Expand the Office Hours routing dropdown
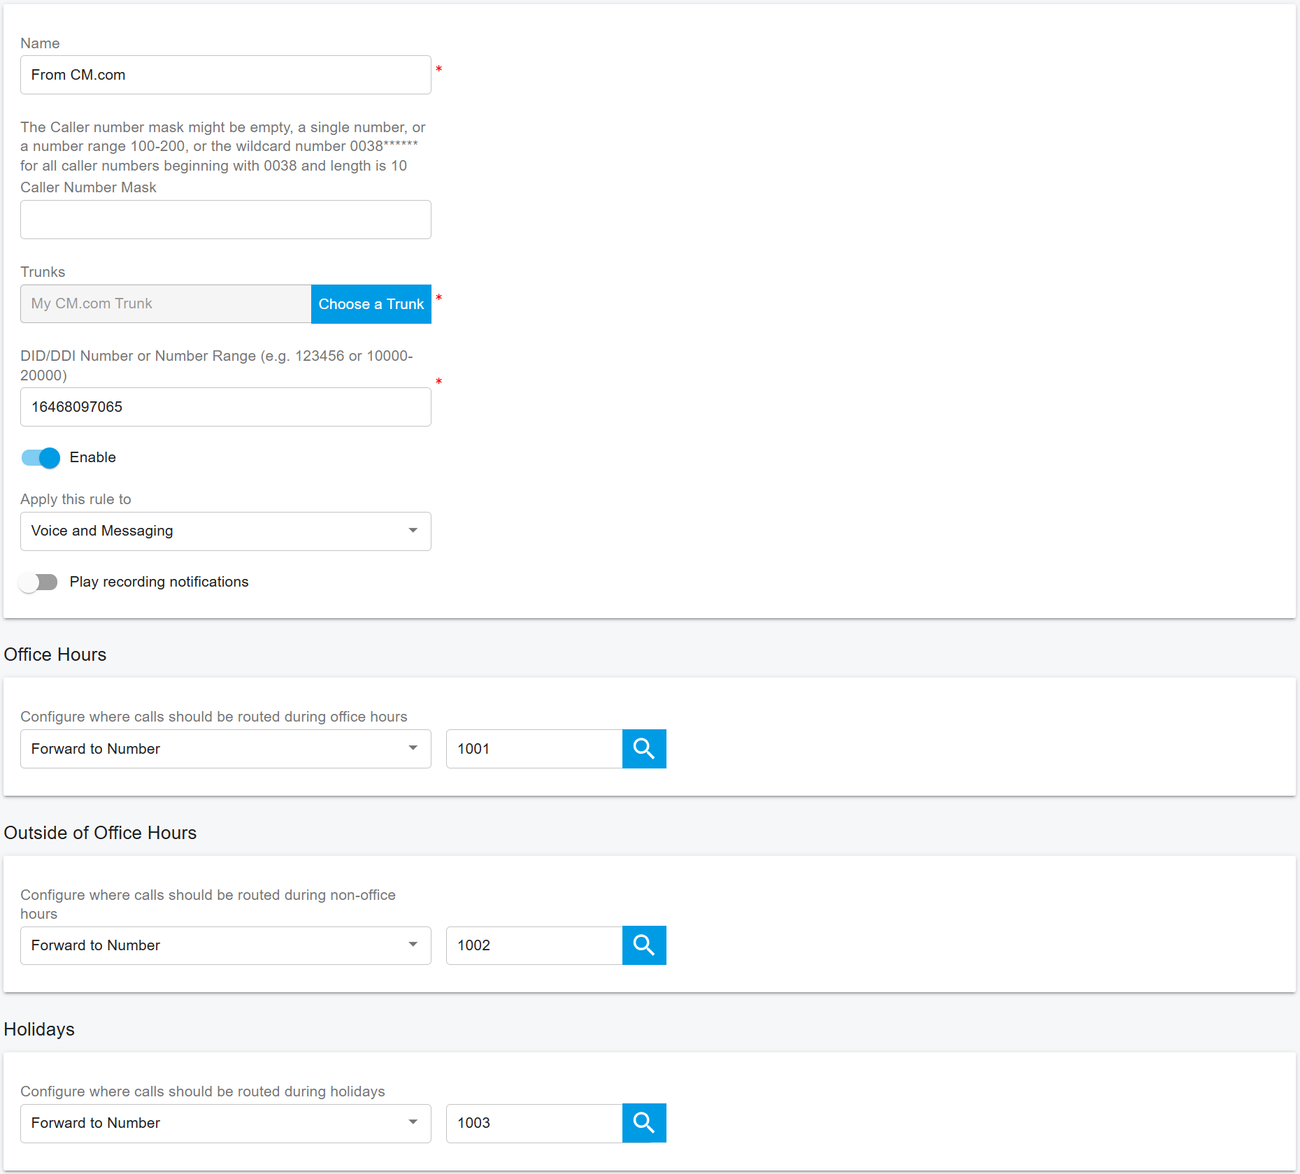Screen dimensions: 1300x1174 tap(225, 749)
